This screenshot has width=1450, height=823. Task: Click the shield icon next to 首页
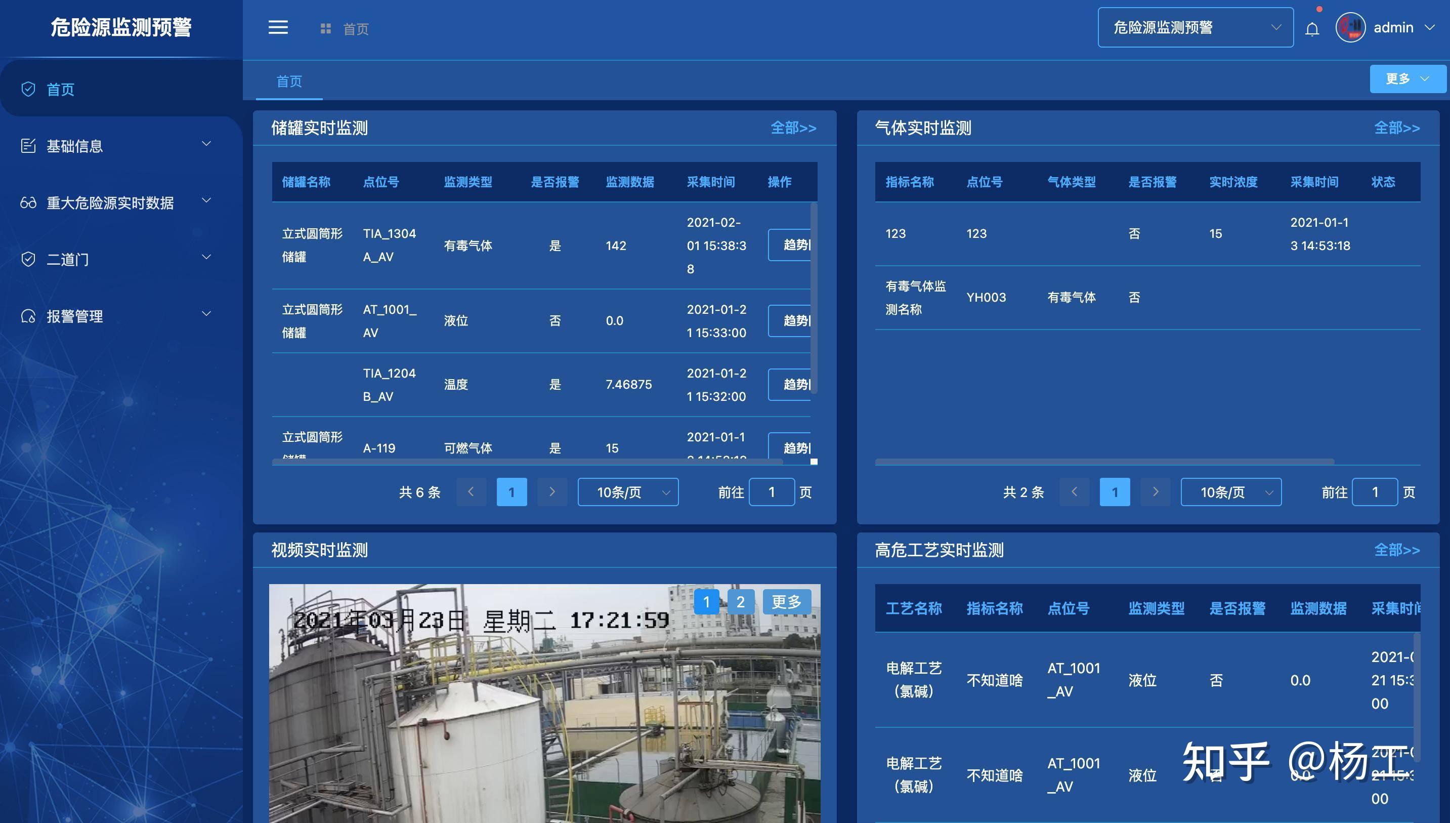click(28, 89)
